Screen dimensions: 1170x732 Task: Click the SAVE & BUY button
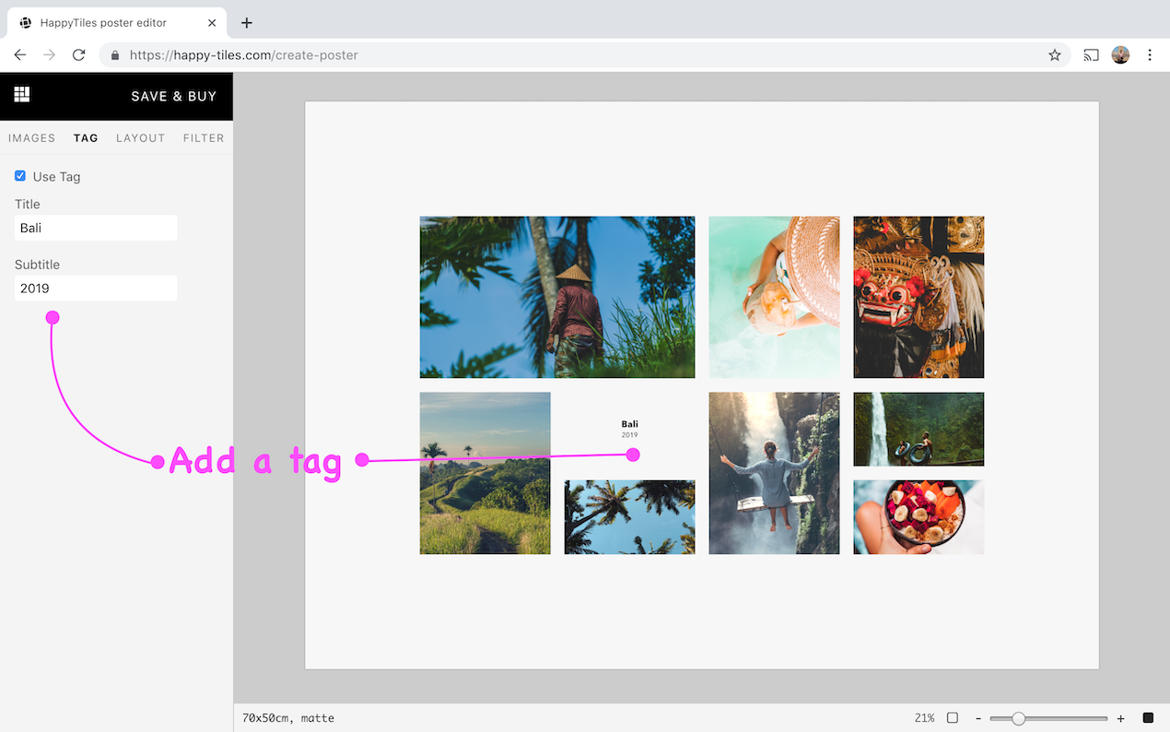tap(173, 95)
